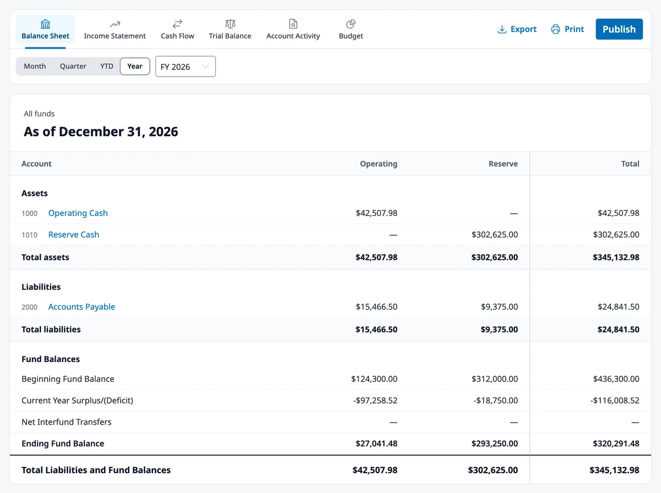Click account number 2000
The image size is (661, 493).
pos(30,307)
